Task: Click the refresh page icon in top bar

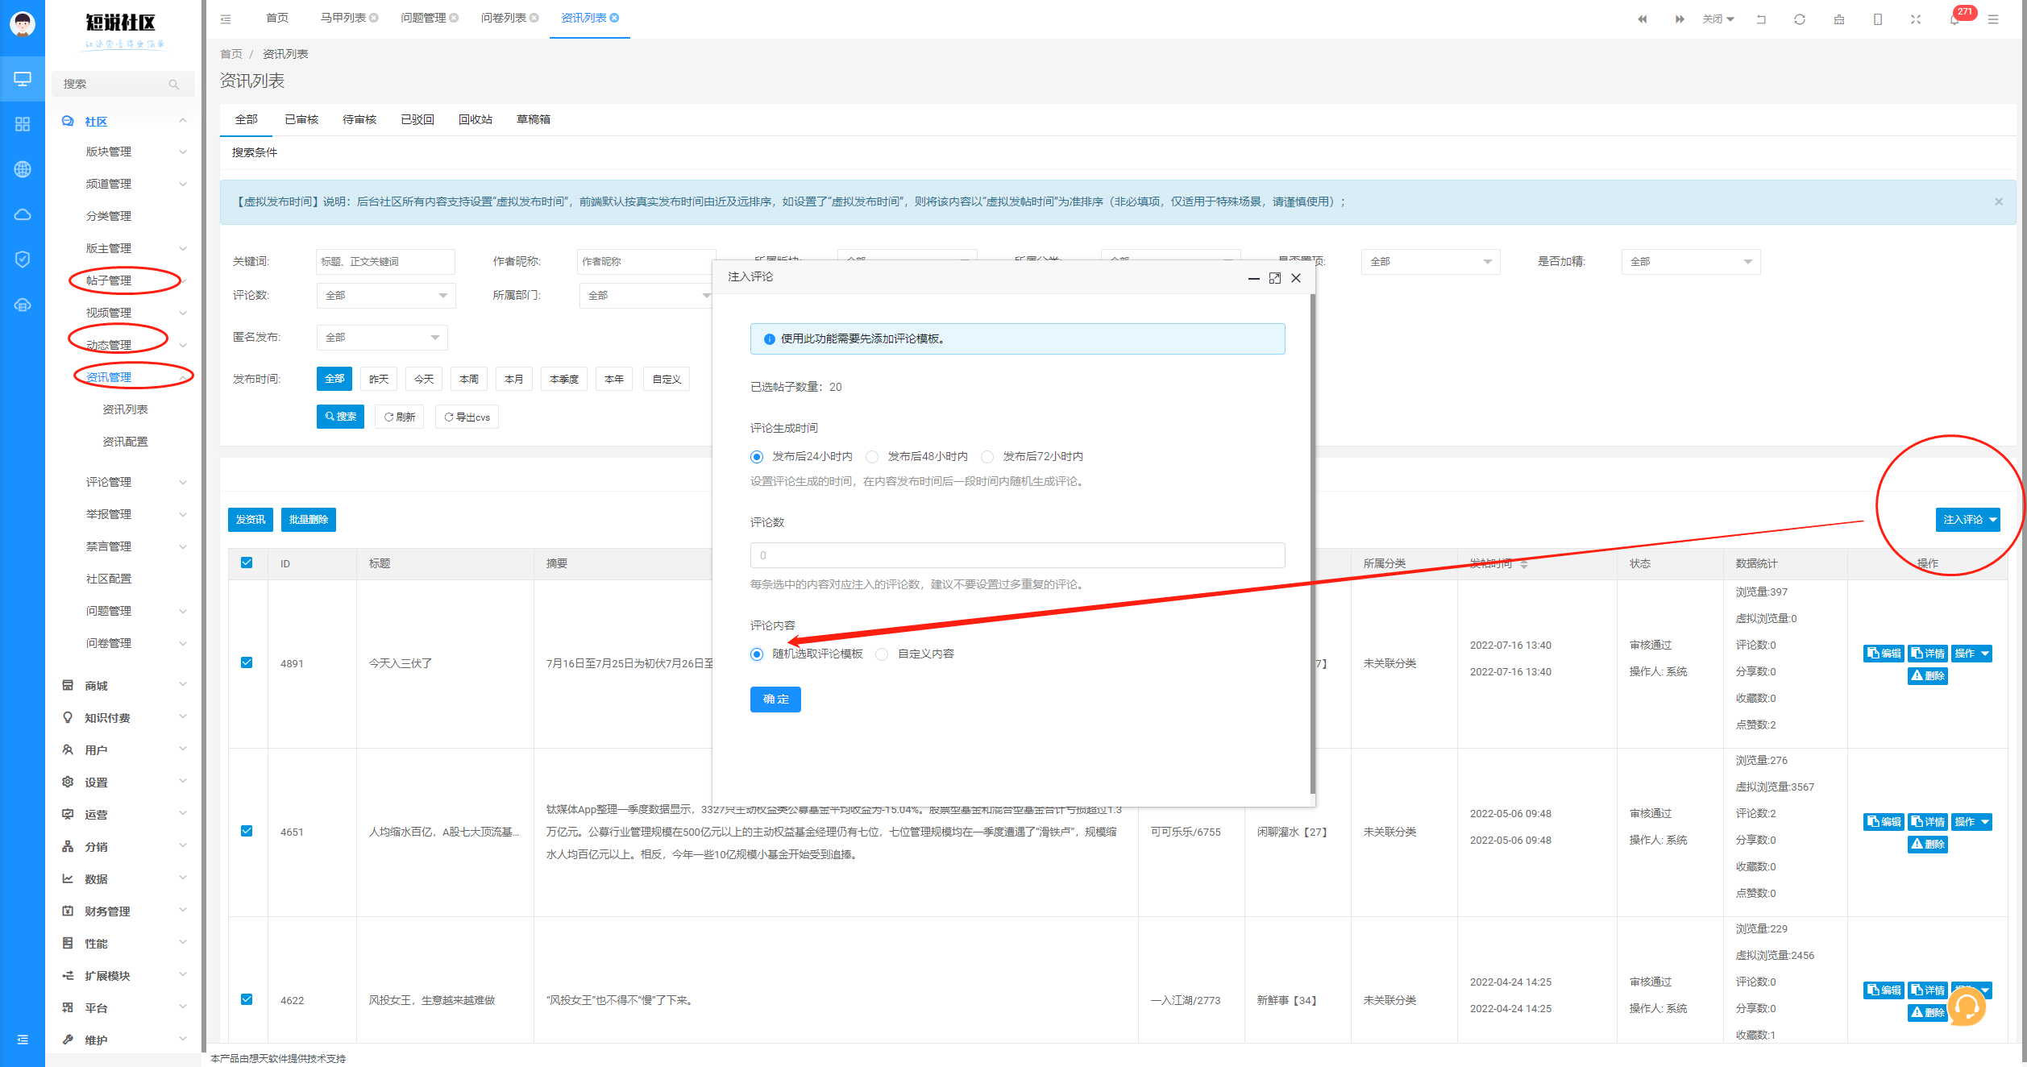Action: pyautogui.click(x=1800, y=19)
